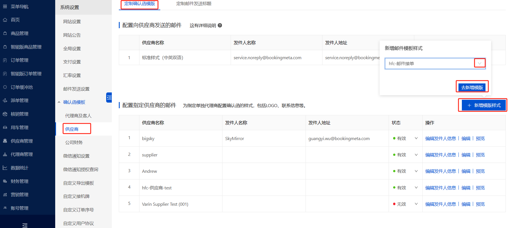This screenshot has width=510, height=228.
Task: Open 支付设置 menu item
Action: point(72,62)
